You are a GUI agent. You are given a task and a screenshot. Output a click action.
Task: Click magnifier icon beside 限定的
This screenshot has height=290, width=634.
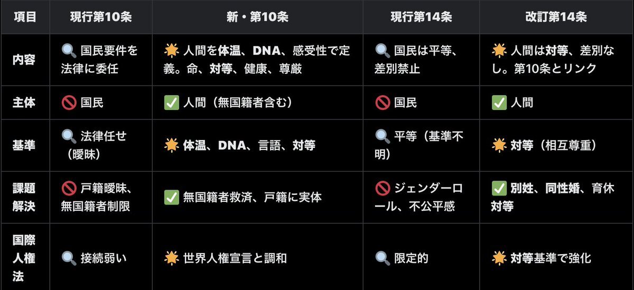(x=383, y=258)
